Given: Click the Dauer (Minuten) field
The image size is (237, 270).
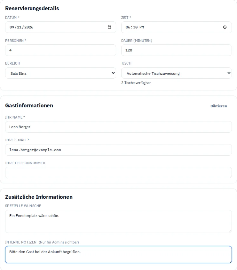Looking at the screenshot, I should (176, 50).
